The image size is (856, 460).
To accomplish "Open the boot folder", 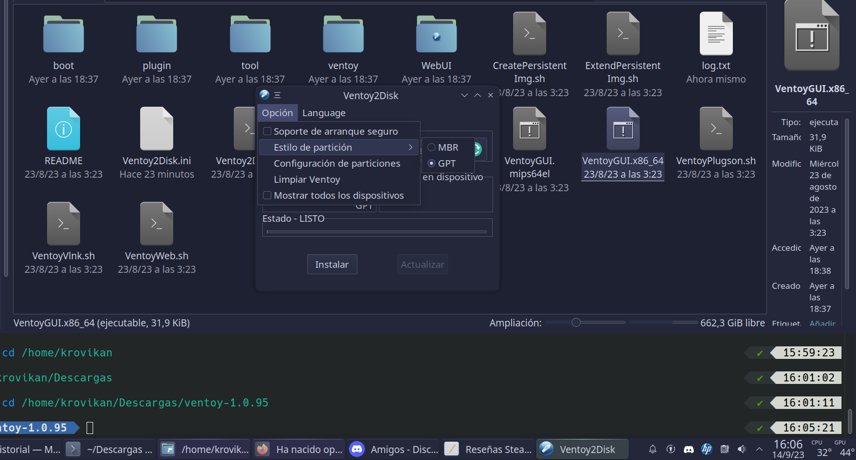I will pos(64,35).
